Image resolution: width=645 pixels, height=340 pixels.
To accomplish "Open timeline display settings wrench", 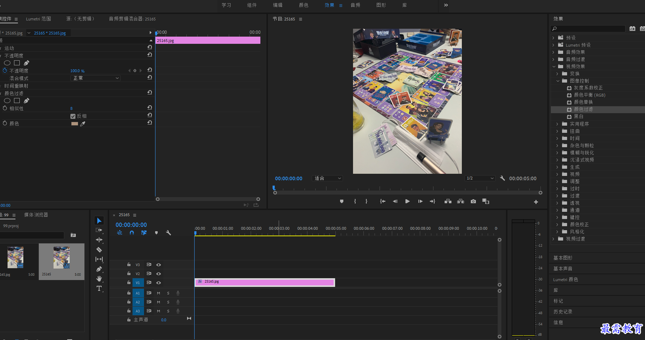I will point(168,233).
